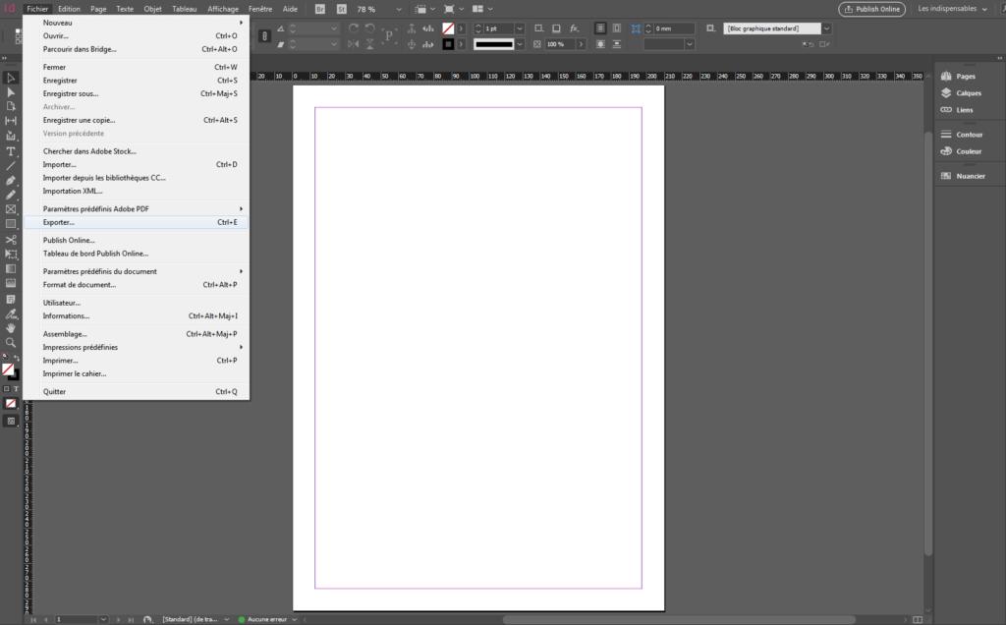
Task: Toggle formatting affects text button
Action: 17,389
